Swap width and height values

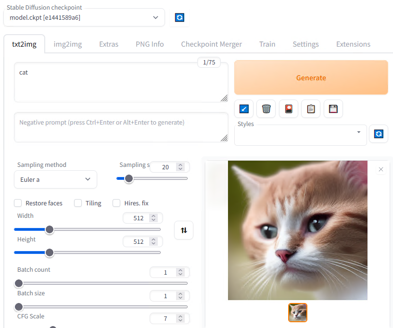183,230
